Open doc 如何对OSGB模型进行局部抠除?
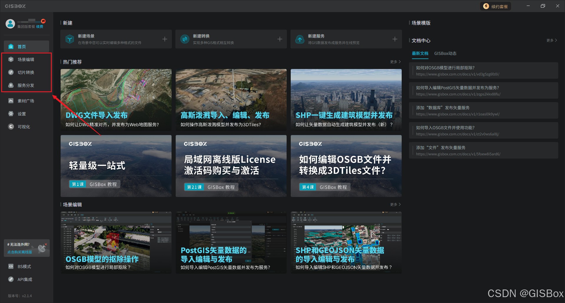 pos(483,70)
